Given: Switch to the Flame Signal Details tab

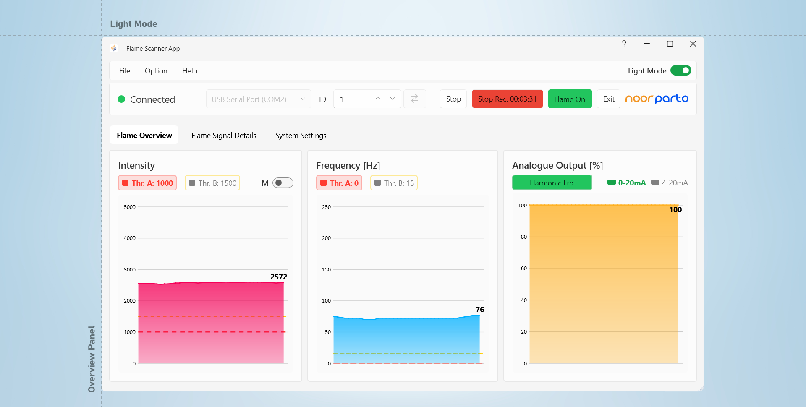Looking at the screenshot, I should coord(224,136).
